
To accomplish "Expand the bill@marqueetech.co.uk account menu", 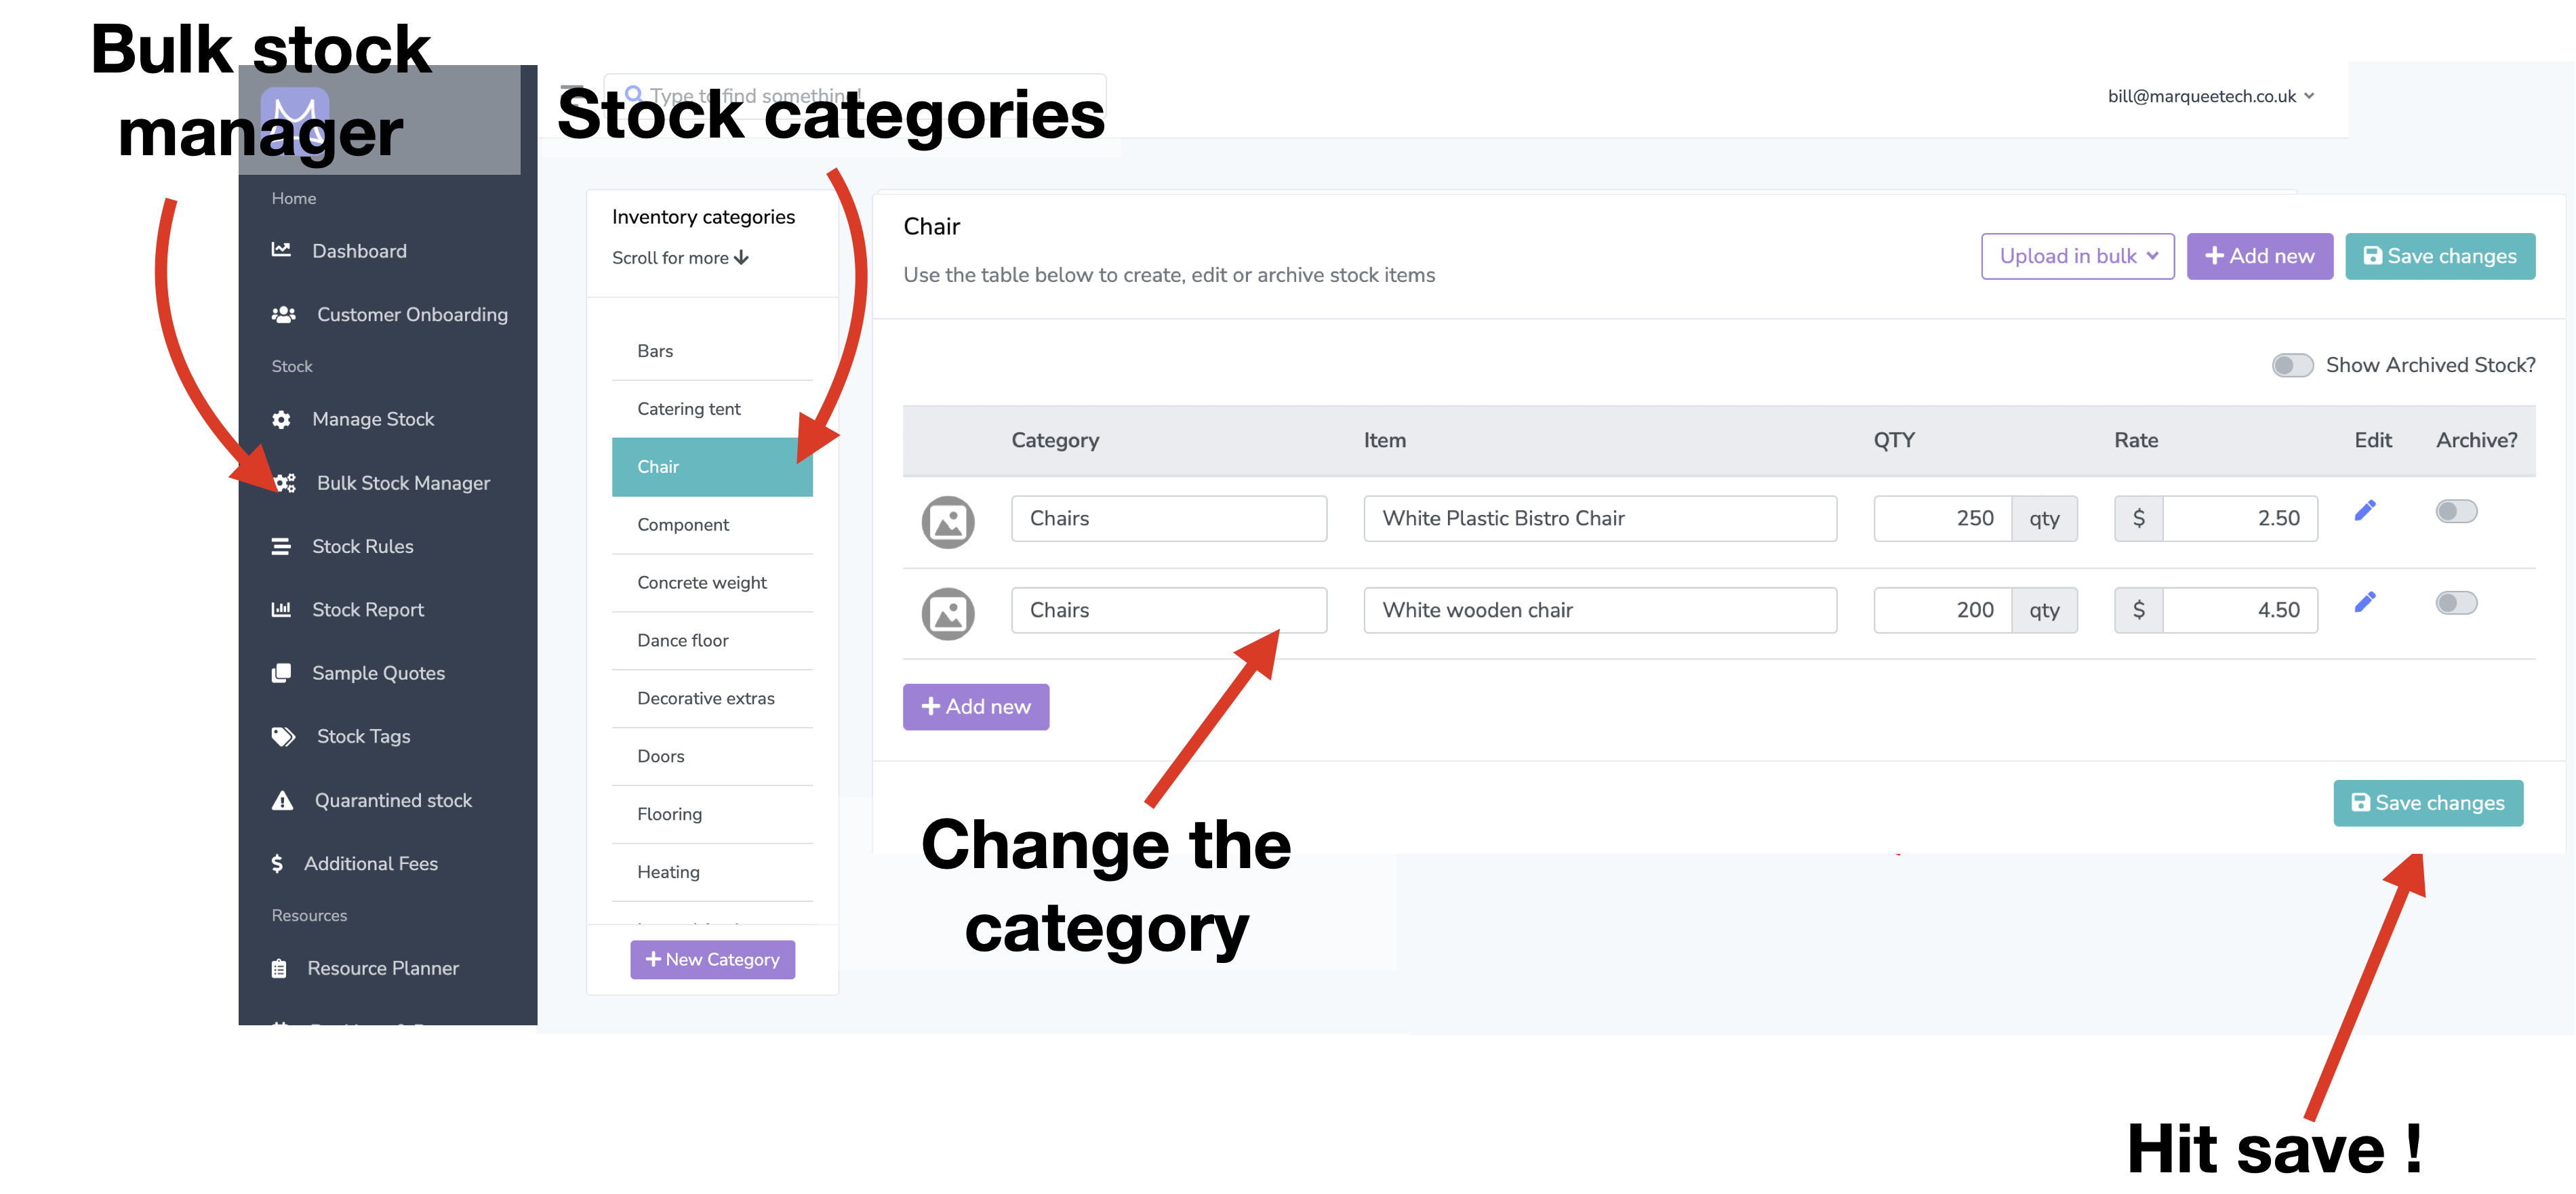I will point(2210,96).
